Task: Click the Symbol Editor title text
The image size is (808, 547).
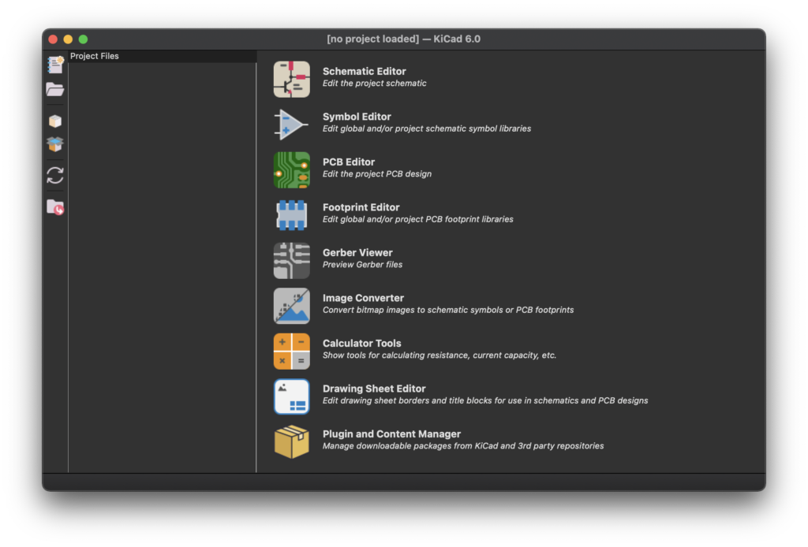Action: pyautogui.click(x=357, y=117)
